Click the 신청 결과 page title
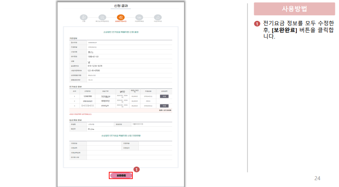The height and width of the screenshot is (187, 339). pos(121,6)
